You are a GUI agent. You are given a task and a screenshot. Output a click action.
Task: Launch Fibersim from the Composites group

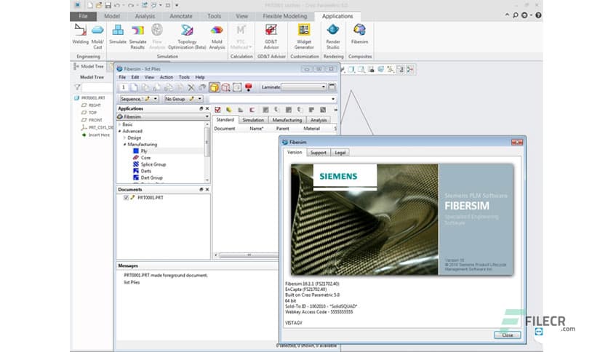point(359,34)
